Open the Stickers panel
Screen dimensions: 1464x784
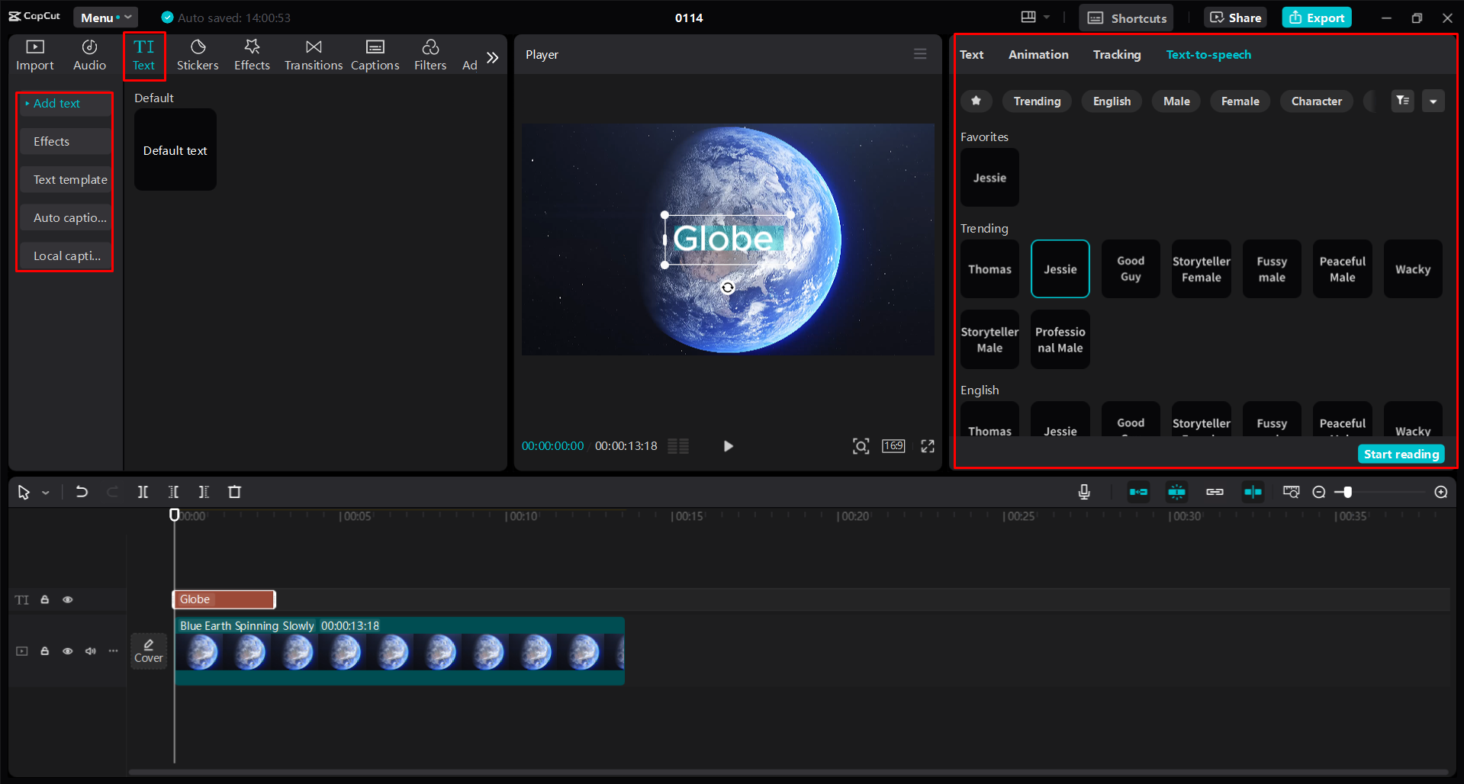[198, 54]
